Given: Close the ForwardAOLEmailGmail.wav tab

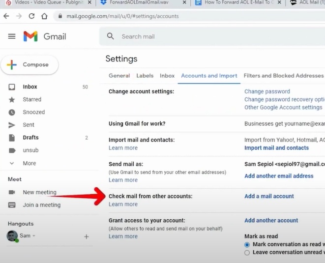Looking at the screenshot, I should click(184, 2).
